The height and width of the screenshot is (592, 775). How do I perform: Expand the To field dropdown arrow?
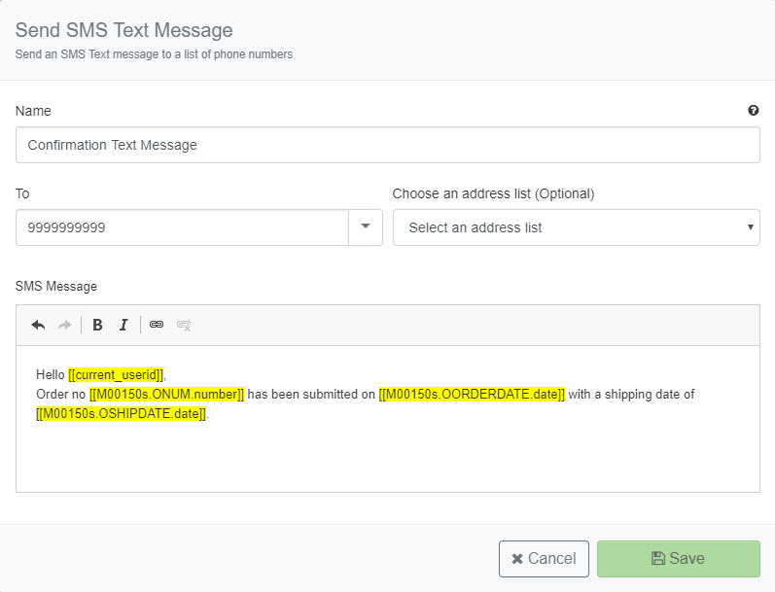tap(366, 227)
